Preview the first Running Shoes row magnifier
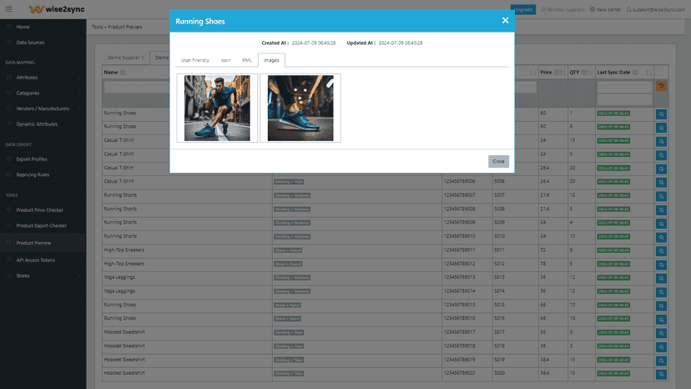691x389 pixels. point(661,114)
